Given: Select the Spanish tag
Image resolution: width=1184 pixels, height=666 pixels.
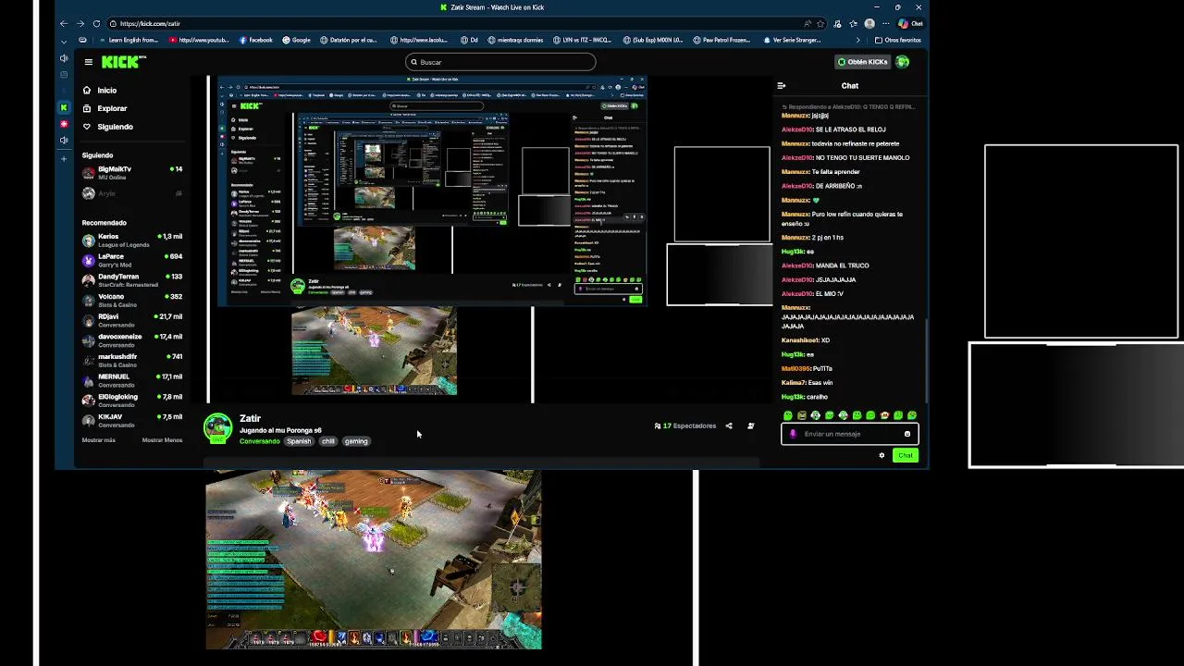Looking at the screenshot, I should tap(299, 441).
